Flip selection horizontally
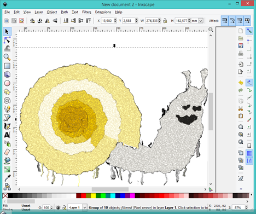This screenshot has width=256, height=214. coord(48,21)
